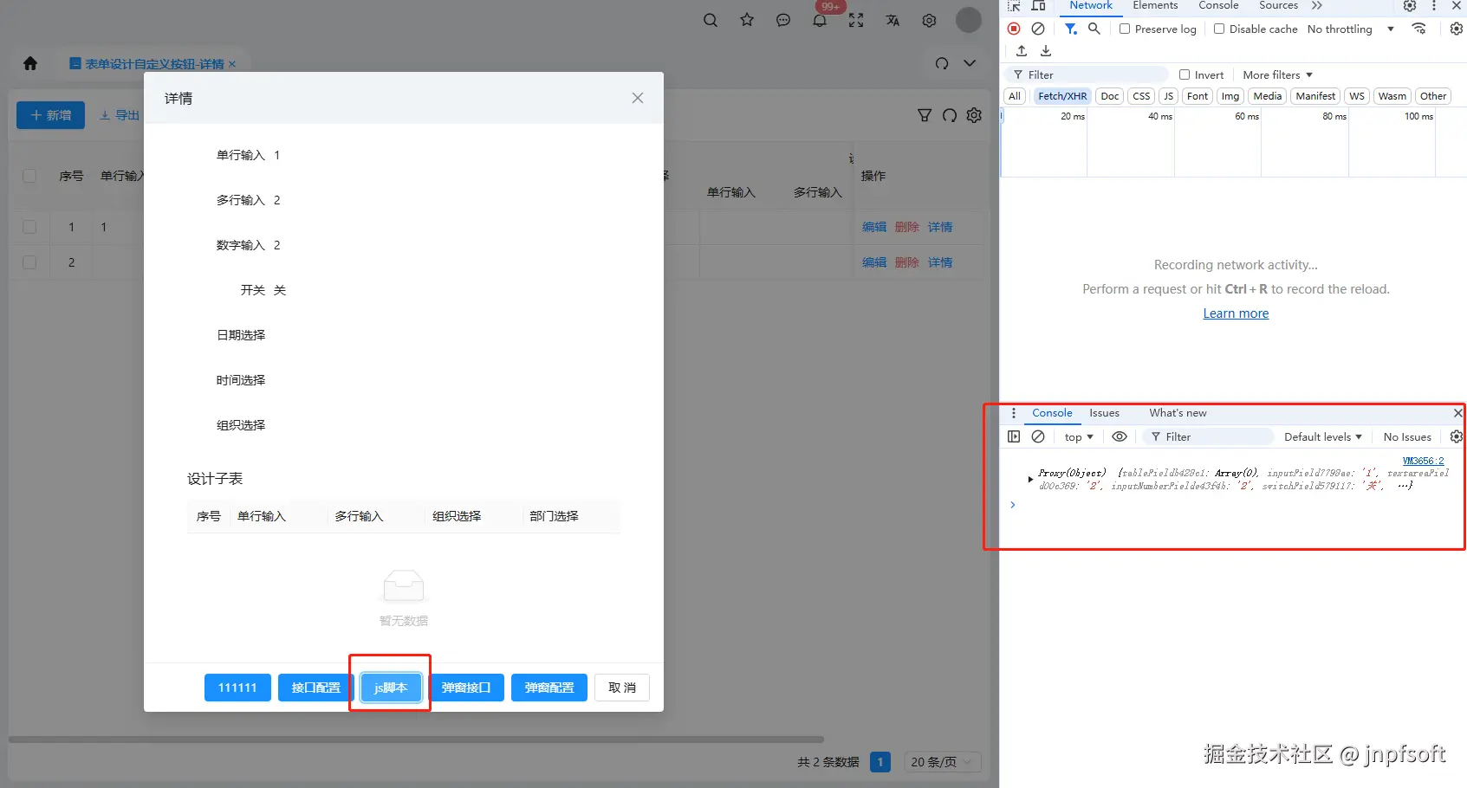Open DevTools three-dot menu at top
The image size is (1467, 788).
[1434, 5]
